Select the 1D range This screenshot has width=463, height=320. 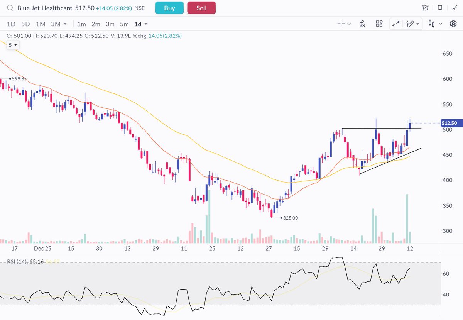tap(11, 24)
